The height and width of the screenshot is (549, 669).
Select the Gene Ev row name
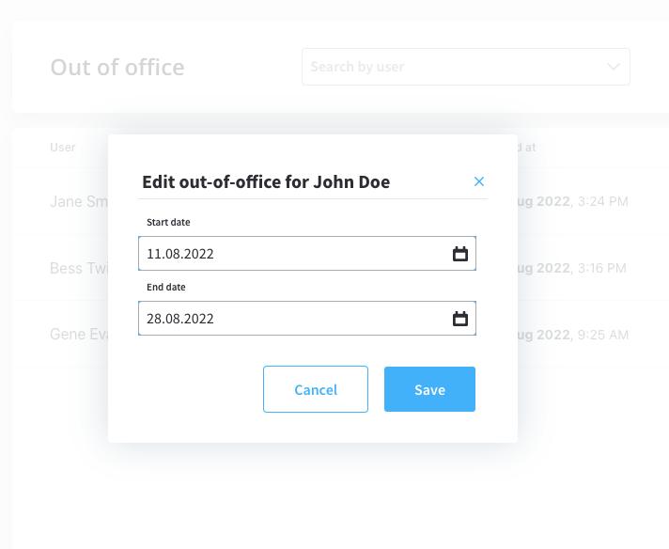tap(79, 335)
